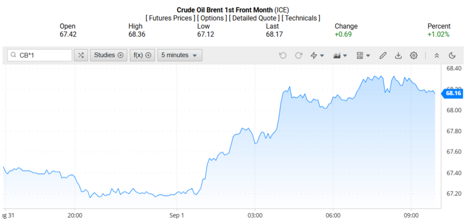Viewport: 468px width, 220px height.
Task: Open chart settings gear icon
Action: (414, 55)
